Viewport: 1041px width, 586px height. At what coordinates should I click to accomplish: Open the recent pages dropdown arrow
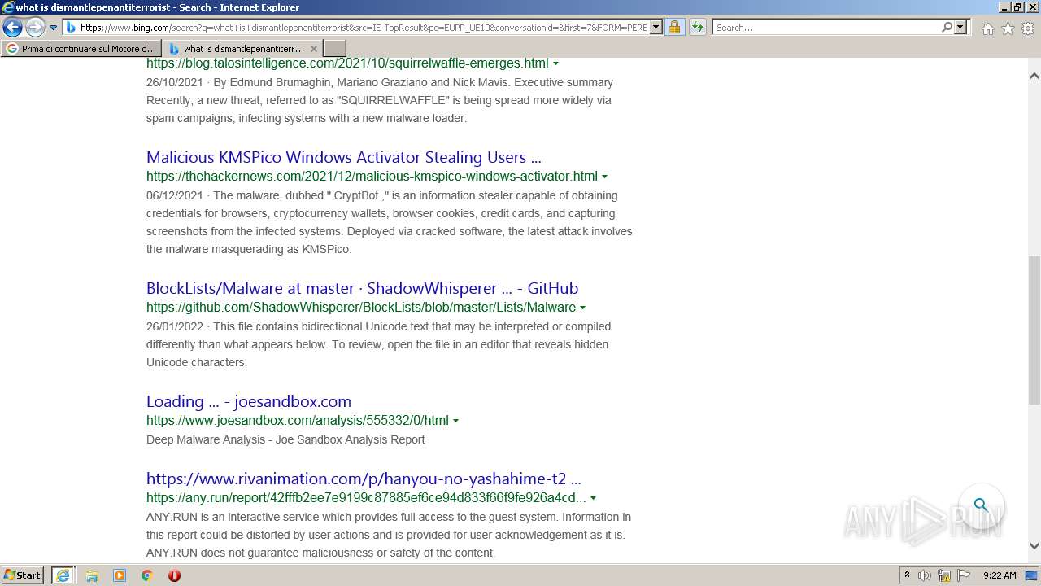coord(53,28)
